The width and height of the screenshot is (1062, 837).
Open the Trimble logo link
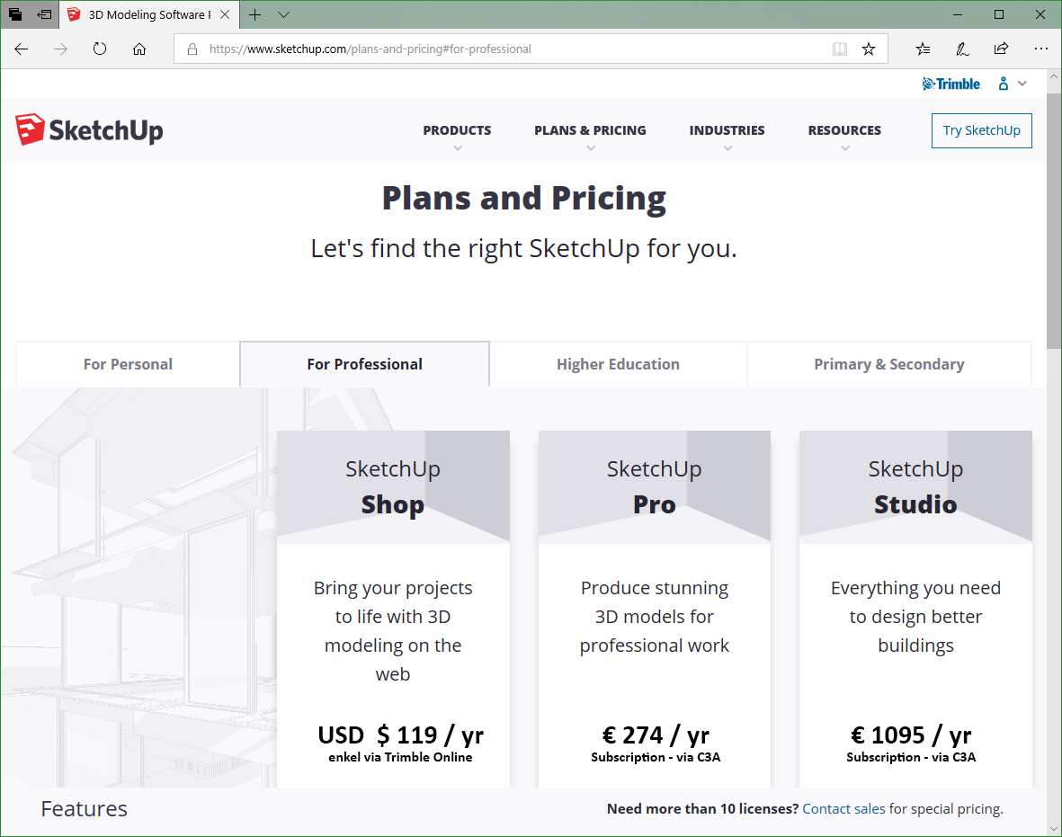pos(950,84)
